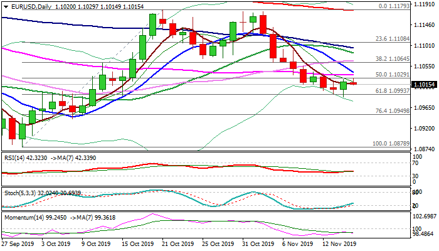Select the 100.0 1.08789 Fibonacci level label
The image size is (439, 251).
391,144
